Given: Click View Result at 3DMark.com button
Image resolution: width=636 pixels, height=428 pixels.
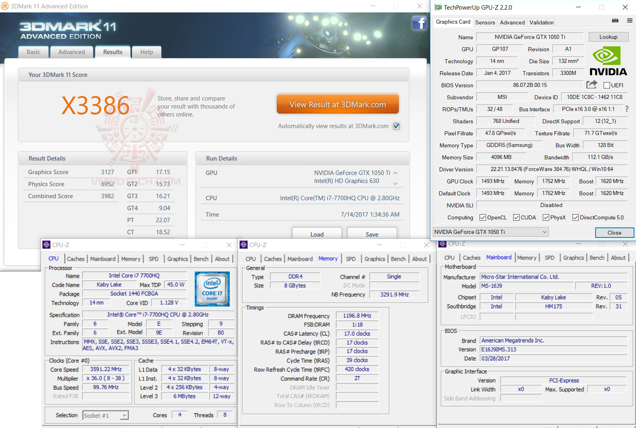Looking at the screenshot, I should point(338,104).
